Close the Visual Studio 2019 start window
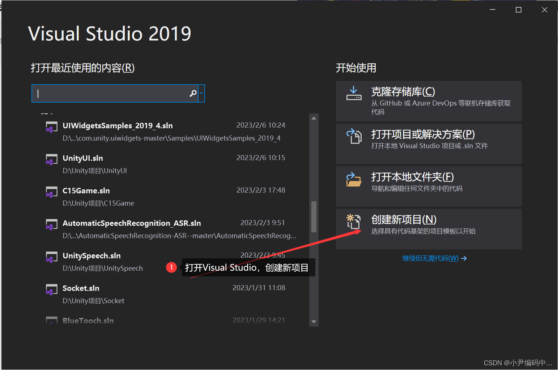Viewport: 558px width, 370px height. (545, 10)
